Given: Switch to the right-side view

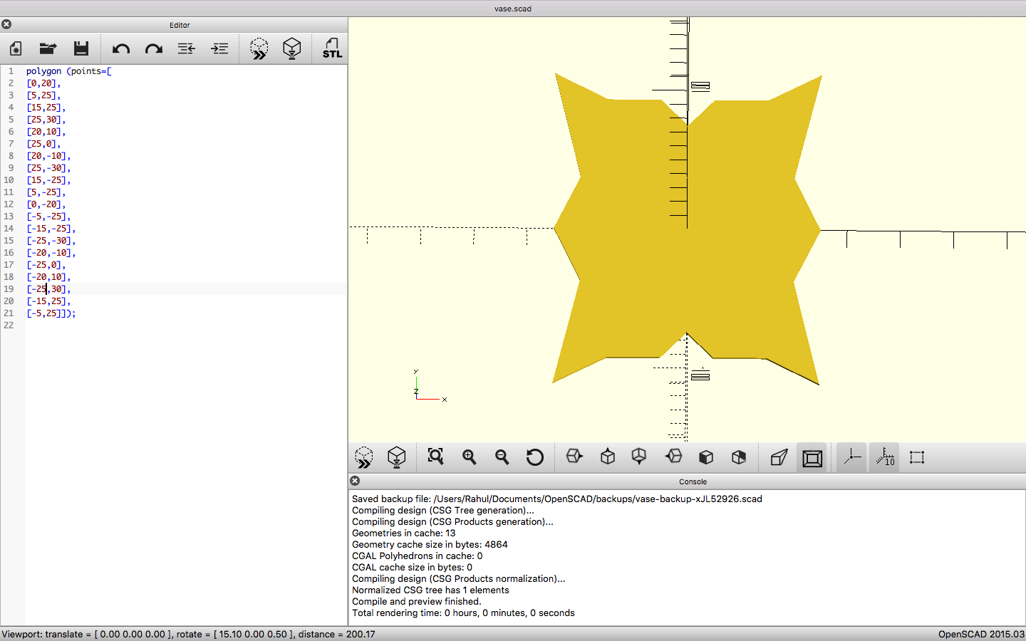Looking at the screenshot, I should (x=574, y=457).
